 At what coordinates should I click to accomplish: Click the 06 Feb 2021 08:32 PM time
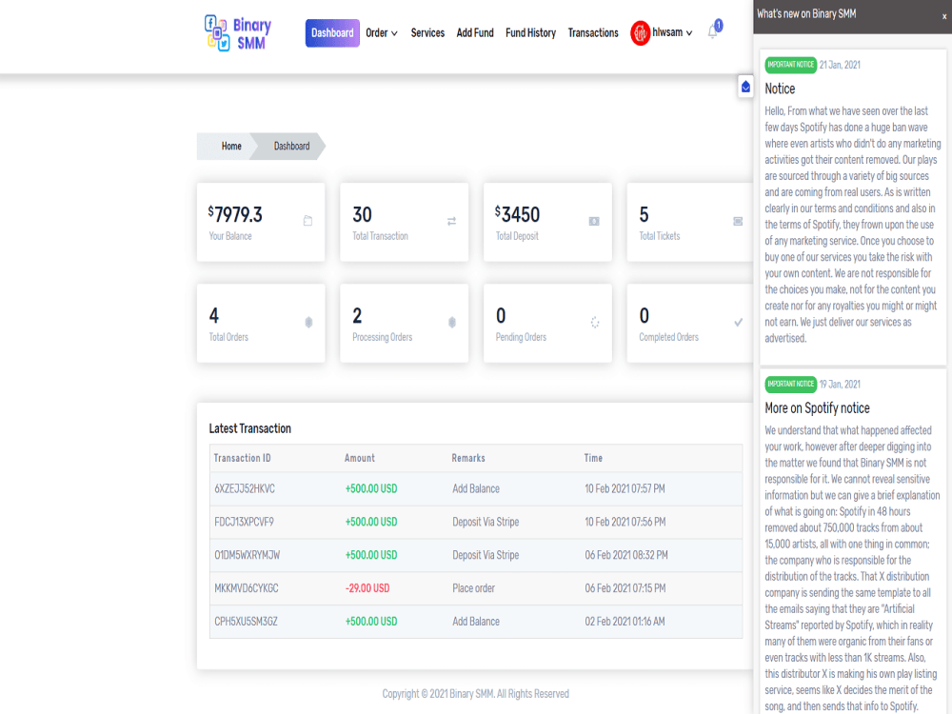[x=626, y=555]
